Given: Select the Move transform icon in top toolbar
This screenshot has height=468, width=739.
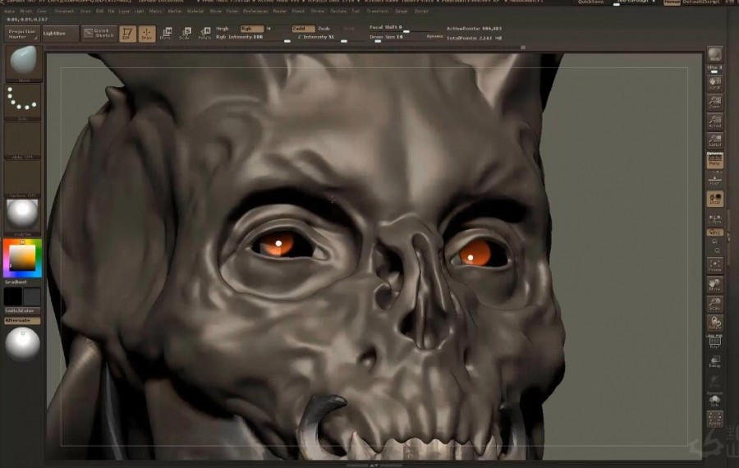Looking at the screenshot, I should pyautogui.click(x=166, y=34).
